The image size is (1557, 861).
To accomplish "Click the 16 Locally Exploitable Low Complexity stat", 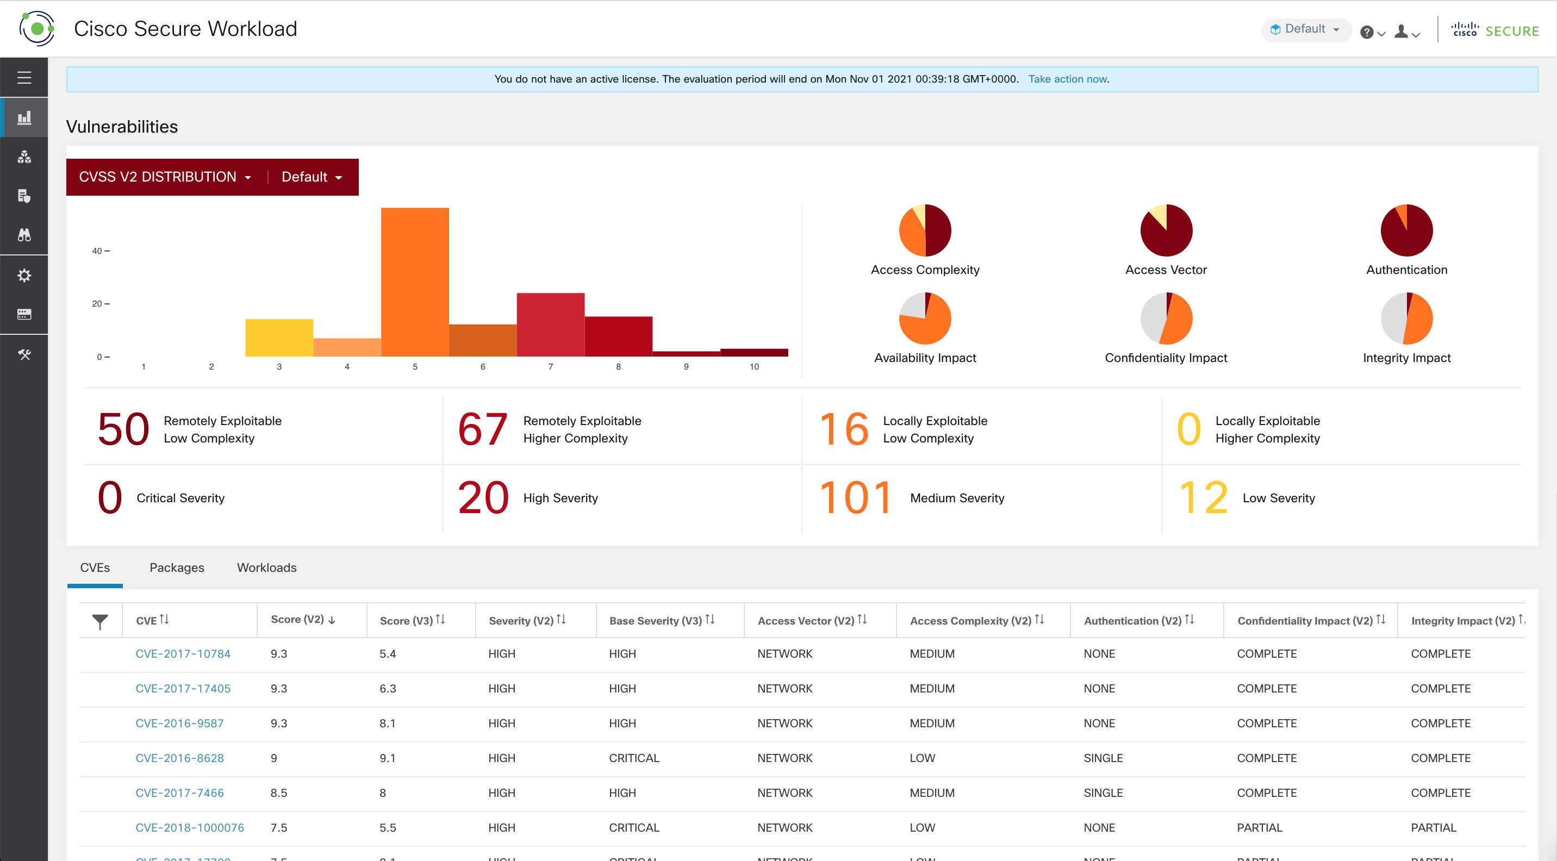I will tap(903, 429).
